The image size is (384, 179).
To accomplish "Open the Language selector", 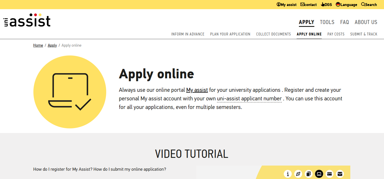I will point(347,5).
